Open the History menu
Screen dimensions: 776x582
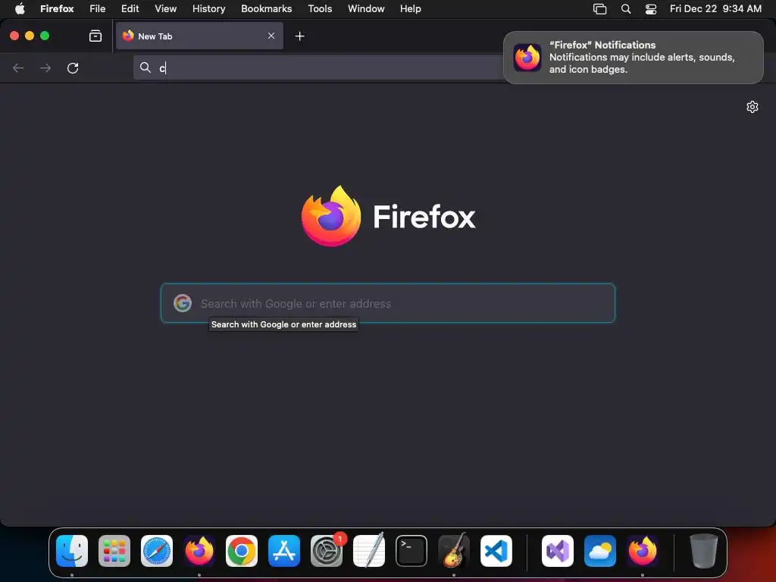coord(208,8)
